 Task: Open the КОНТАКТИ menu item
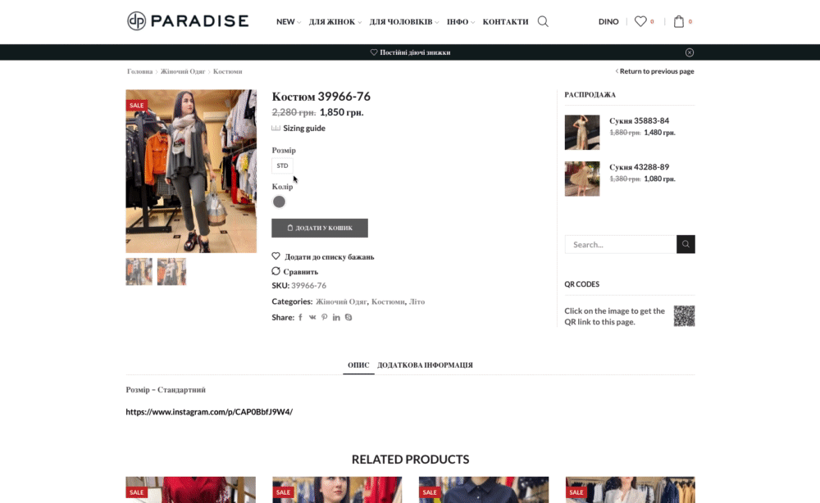pyautogui.click(x=505, y=21)
